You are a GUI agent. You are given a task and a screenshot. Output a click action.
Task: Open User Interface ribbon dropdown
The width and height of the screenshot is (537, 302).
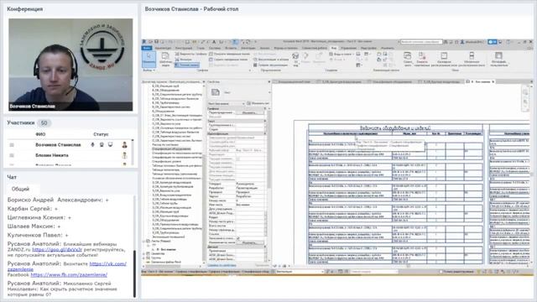coord(498,59)
